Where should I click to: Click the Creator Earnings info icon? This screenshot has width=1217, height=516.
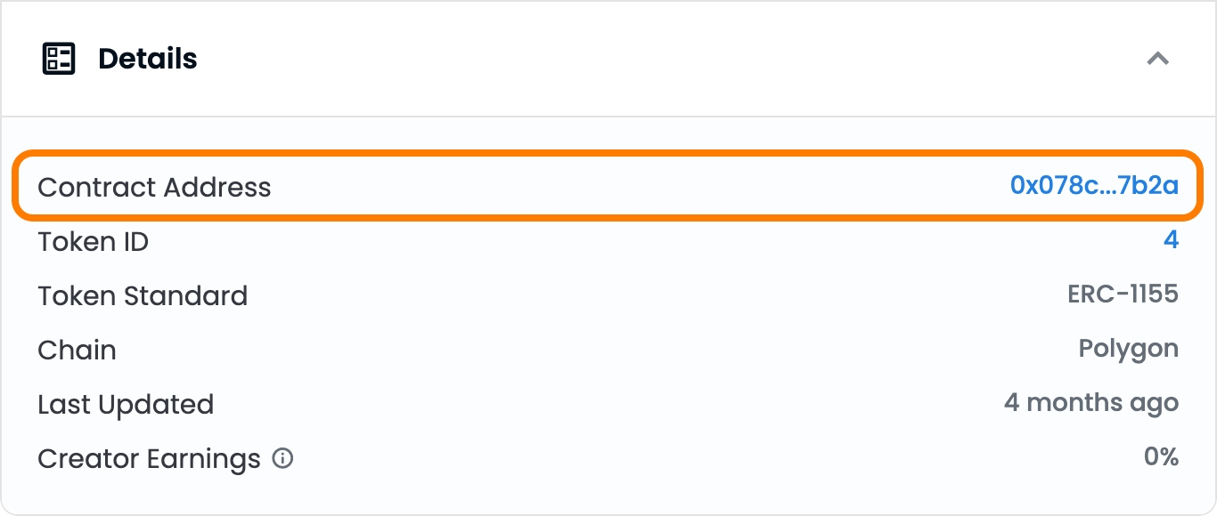pos(282,459)
